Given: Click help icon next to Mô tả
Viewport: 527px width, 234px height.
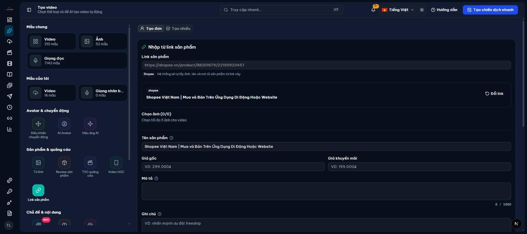Looking at the screenshot, I should (156, 178).
